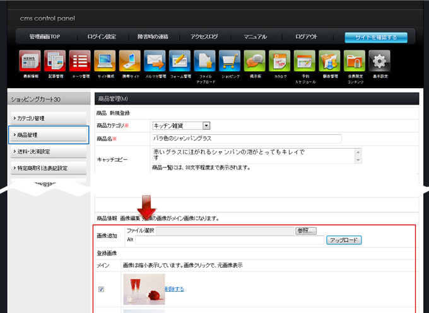This screenshot has height=313, width=429.
Task: Open the 最新情報 news icon
Action: (x=30, y=61)
